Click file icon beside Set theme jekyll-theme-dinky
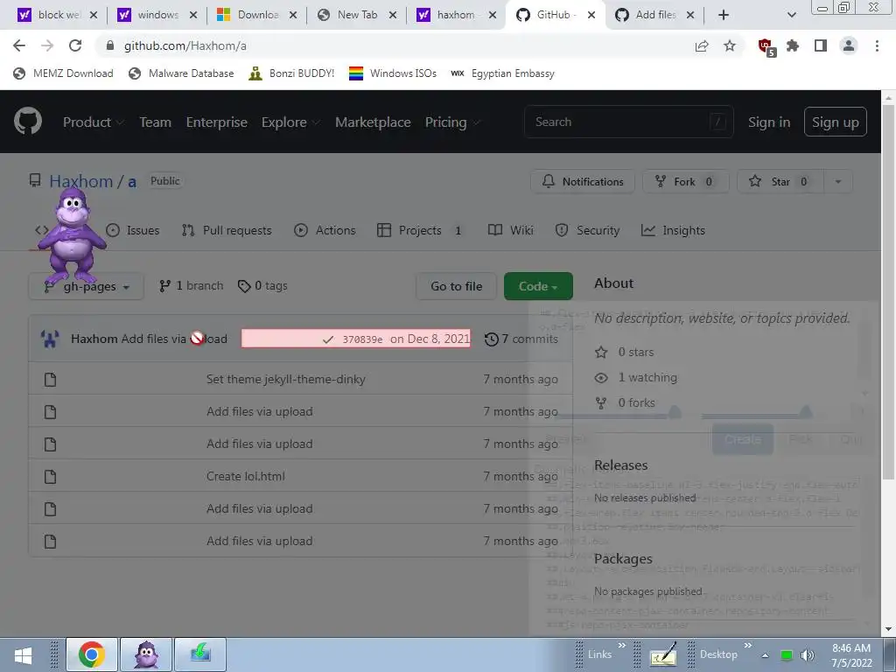This screenshot has height=672, width=896. pos(50,380)
